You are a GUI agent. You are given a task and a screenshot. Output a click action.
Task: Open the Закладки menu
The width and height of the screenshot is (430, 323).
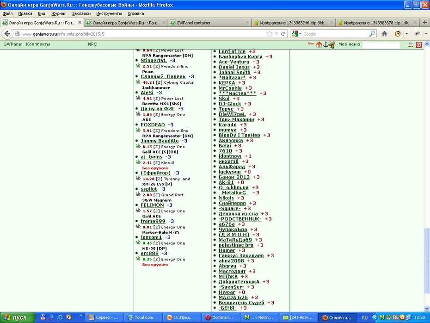click(x=81, y=13)
